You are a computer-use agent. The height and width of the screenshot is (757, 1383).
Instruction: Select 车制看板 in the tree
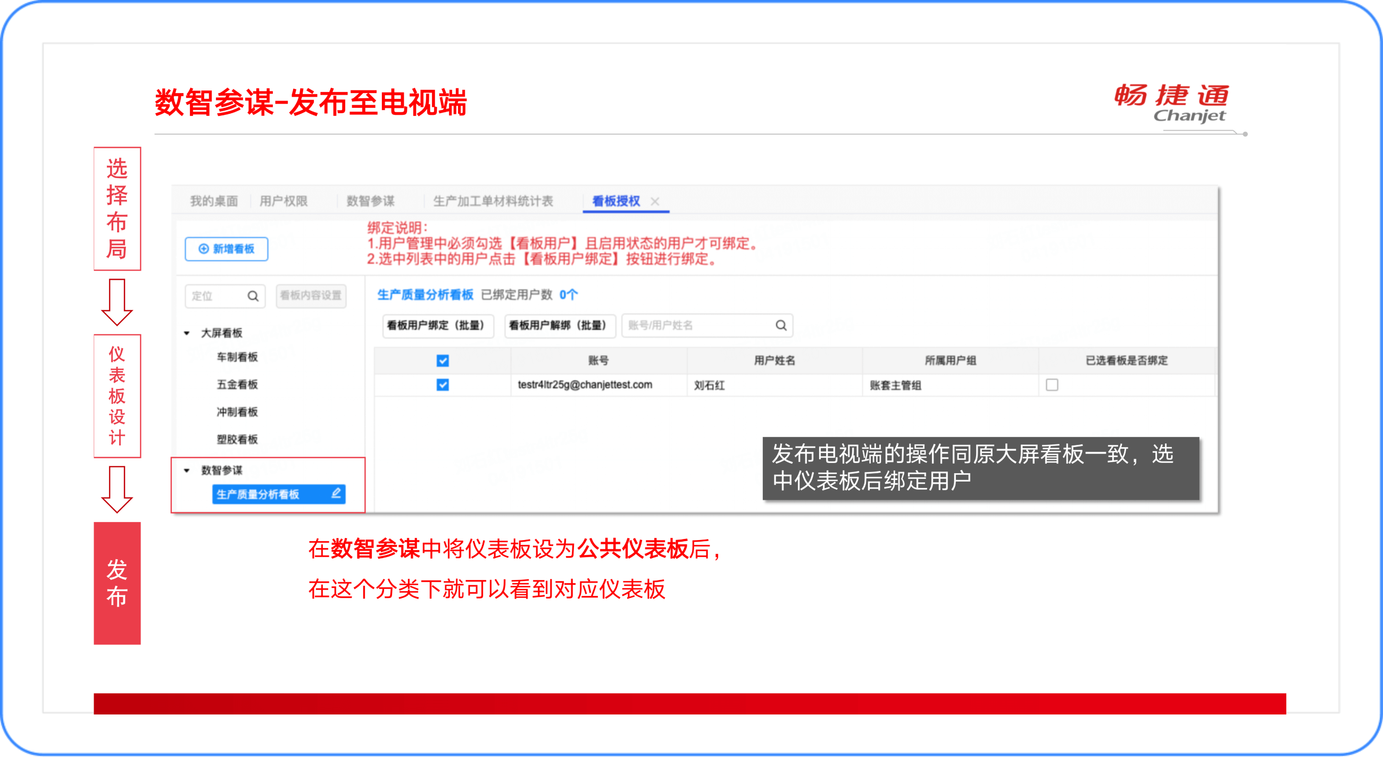237,357
